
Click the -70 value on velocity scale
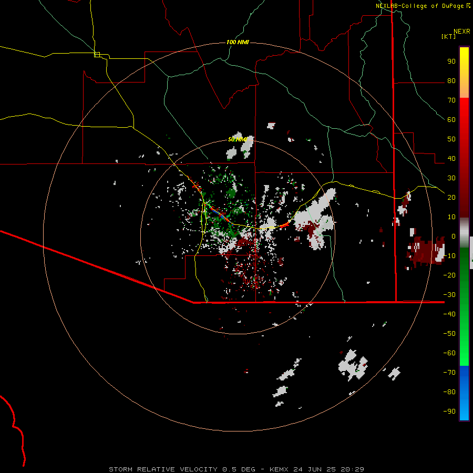[x=449, y=372]
